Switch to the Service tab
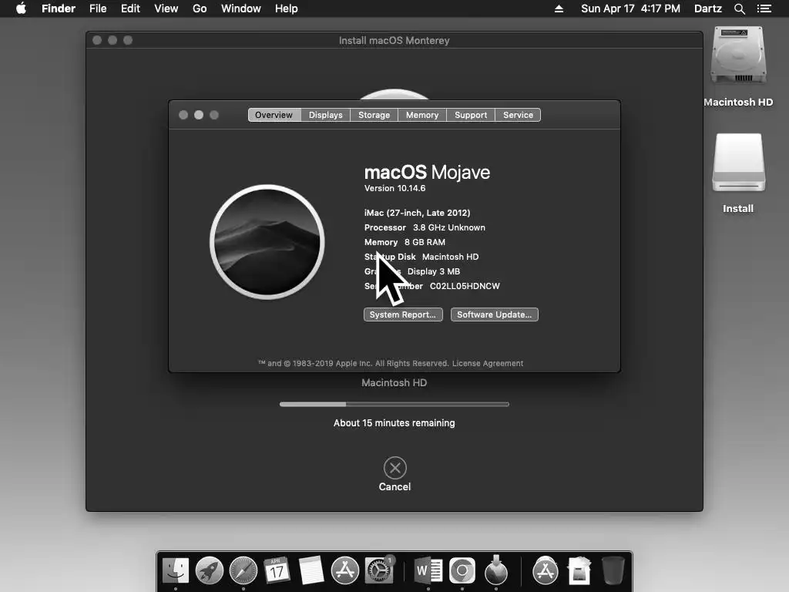Screen dimensions: 789x592 pyautogui.click(x=518, y=115)
